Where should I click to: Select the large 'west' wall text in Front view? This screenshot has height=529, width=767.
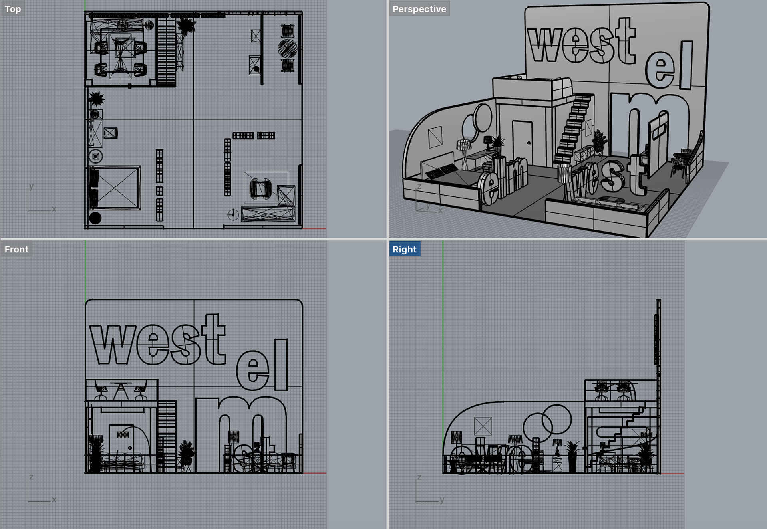point(158,340)
